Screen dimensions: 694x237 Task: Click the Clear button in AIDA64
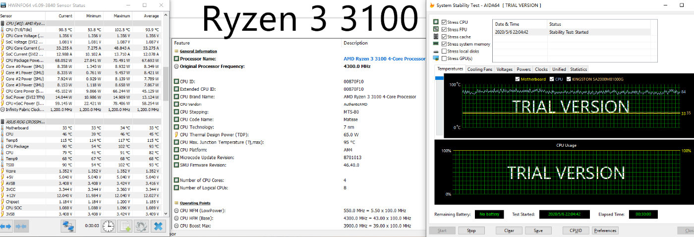pyautogui.click(x=509, y=231)
